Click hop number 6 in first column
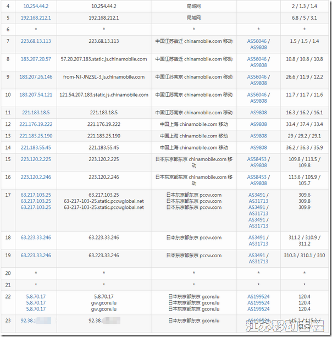Viewport: 332px width, 337px height. coord(8,30)
